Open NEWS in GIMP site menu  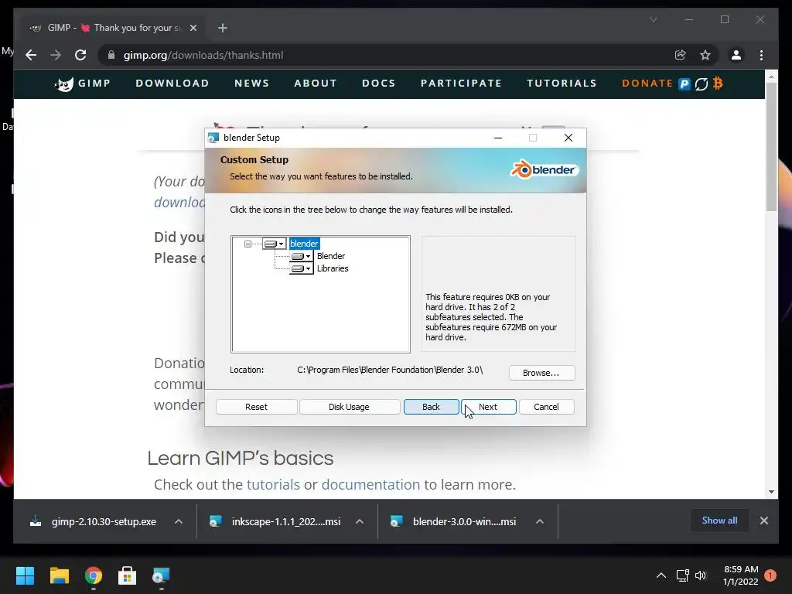coord(251,84)
